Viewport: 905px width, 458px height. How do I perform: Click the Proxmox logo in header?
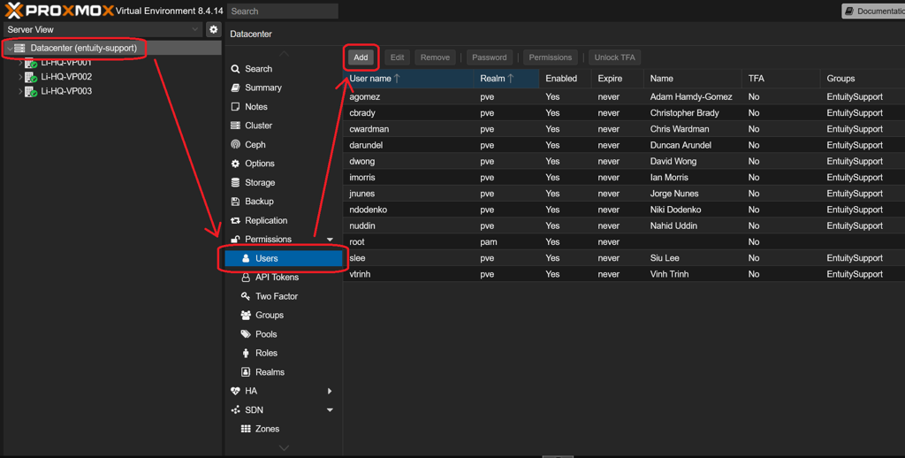(x=59, y=11)
